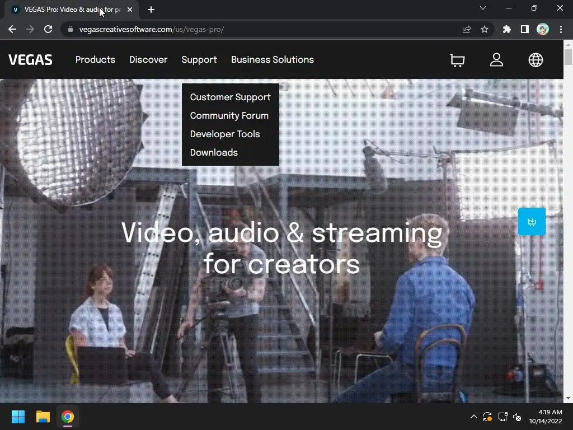Go back with browser back arrow

(x=12, y=29)
